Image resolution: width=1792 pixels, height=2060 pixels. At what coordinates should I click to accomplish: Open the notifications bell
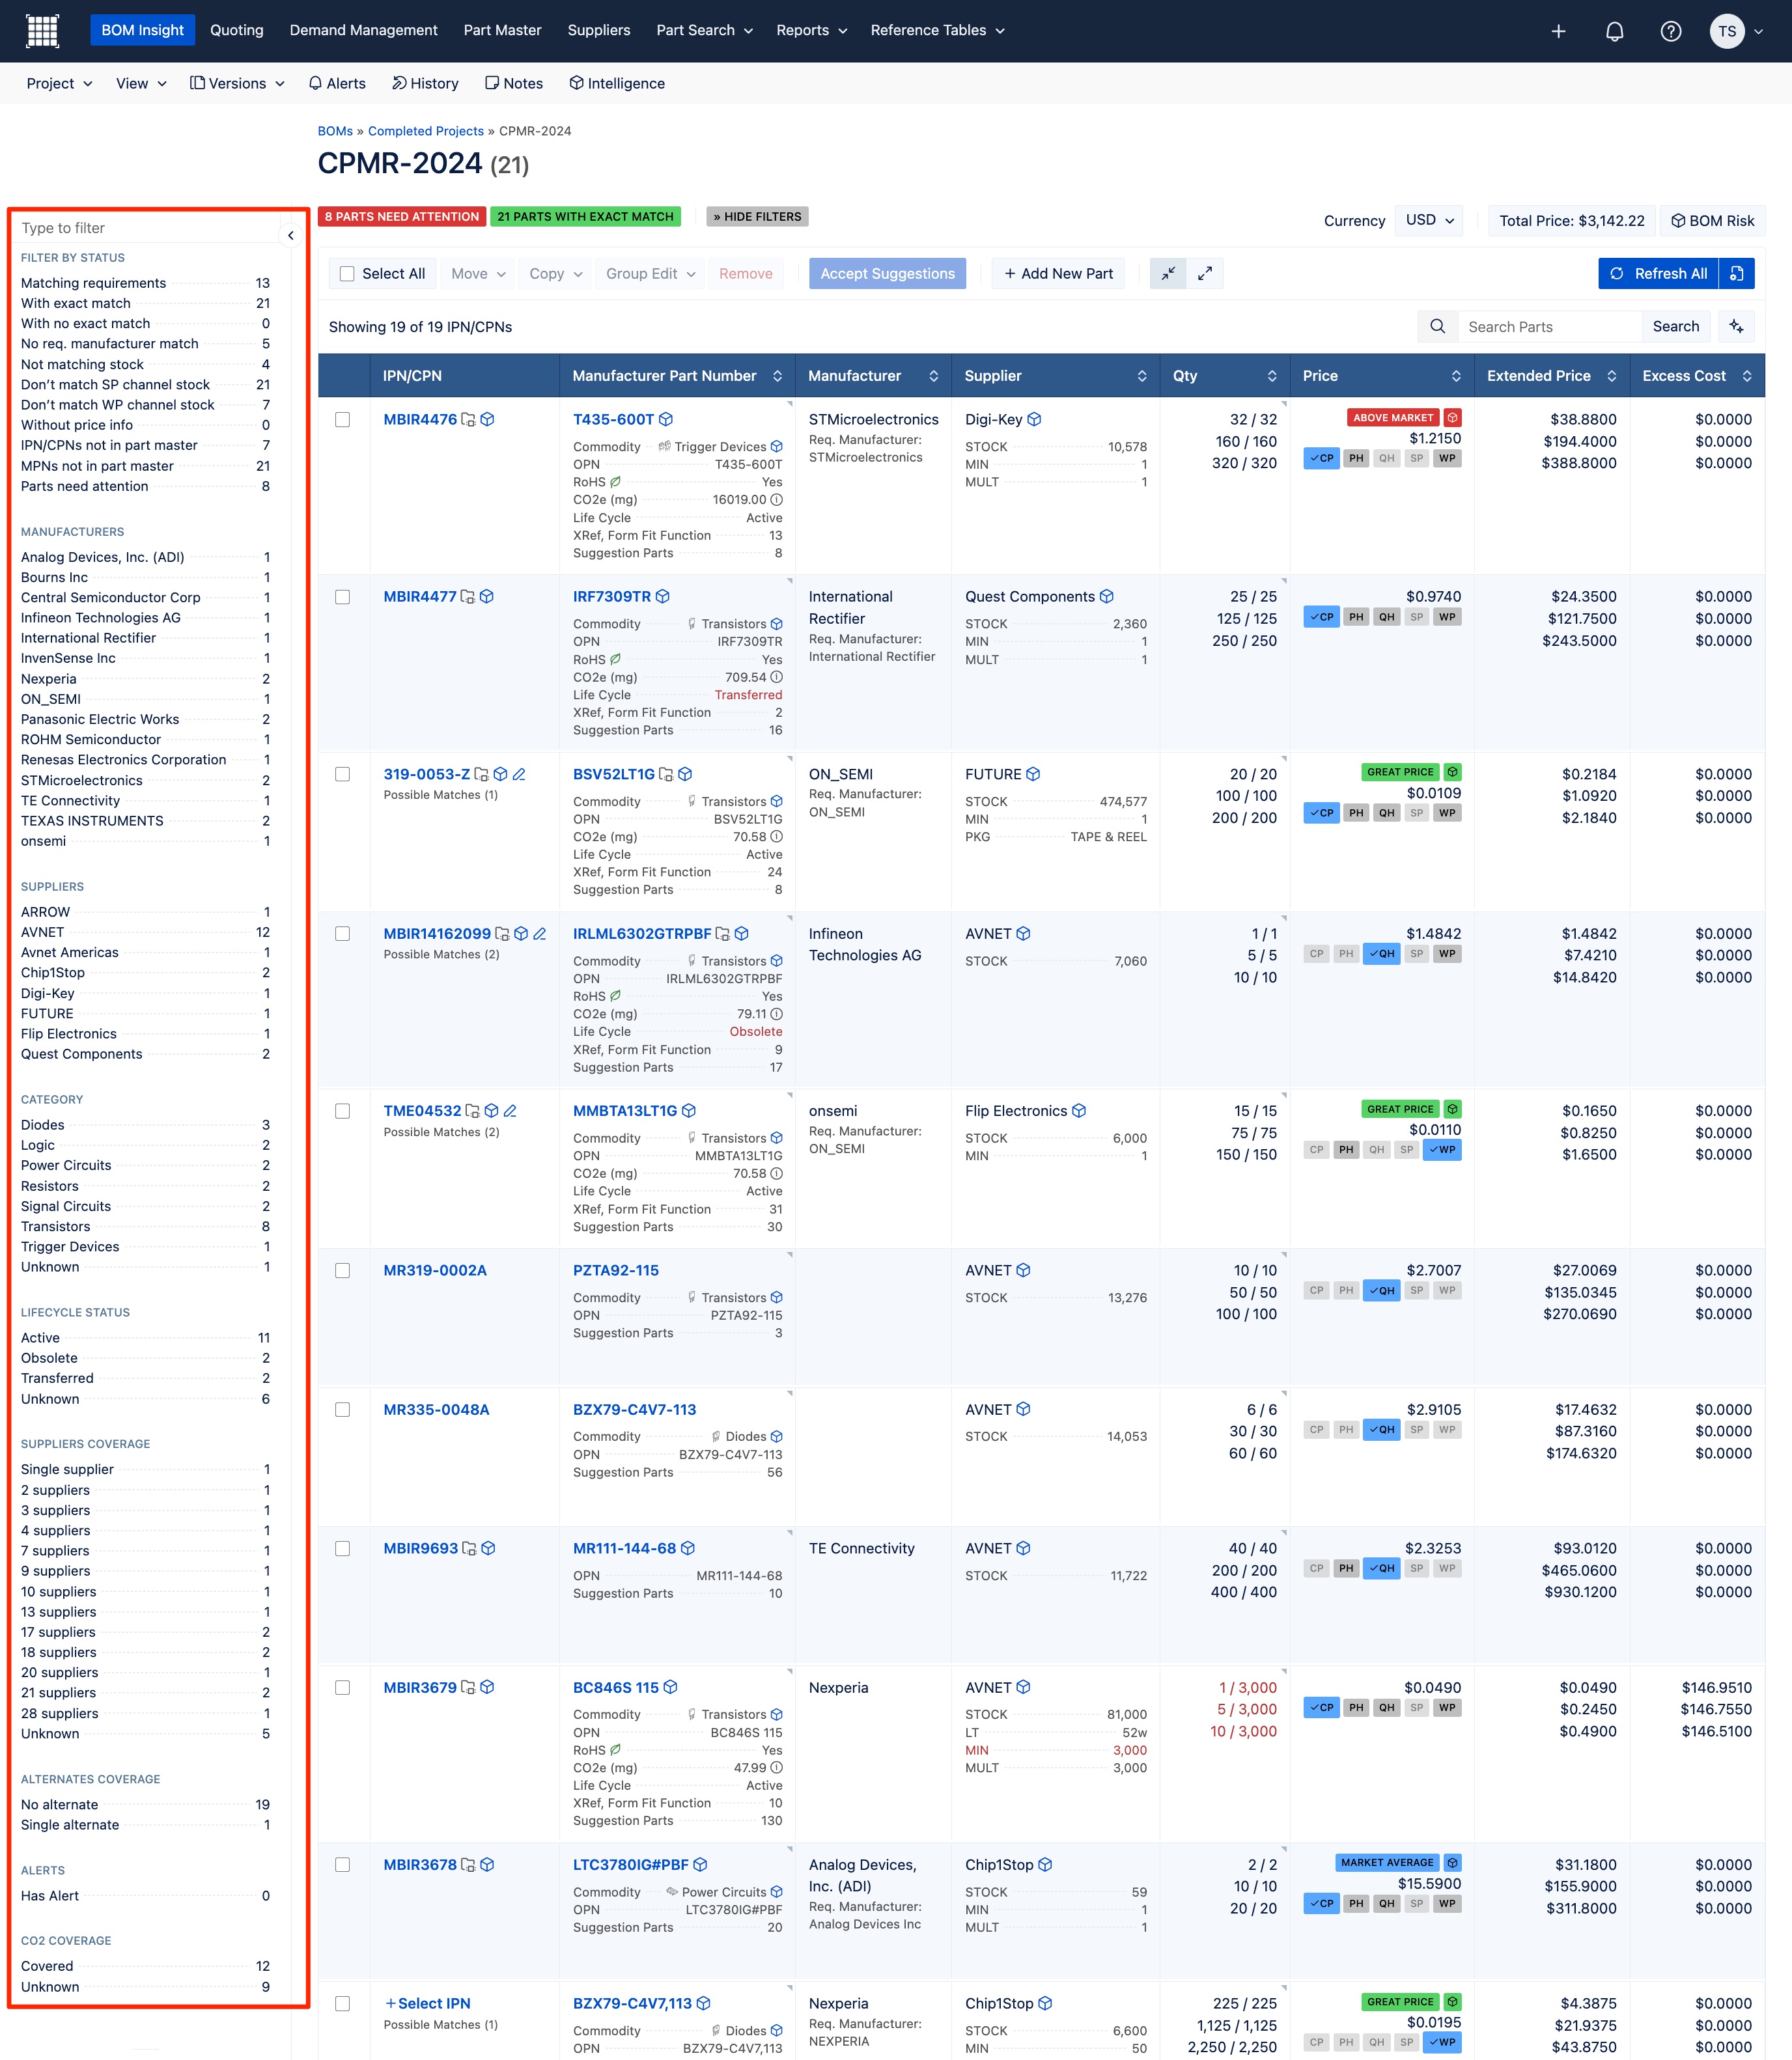(1614, 31)
